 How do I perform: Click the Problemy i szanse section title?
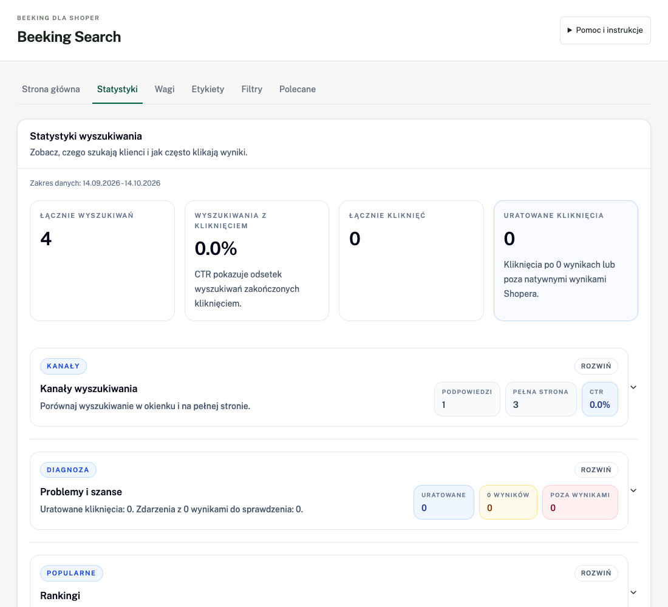click(x=81, y=492)
